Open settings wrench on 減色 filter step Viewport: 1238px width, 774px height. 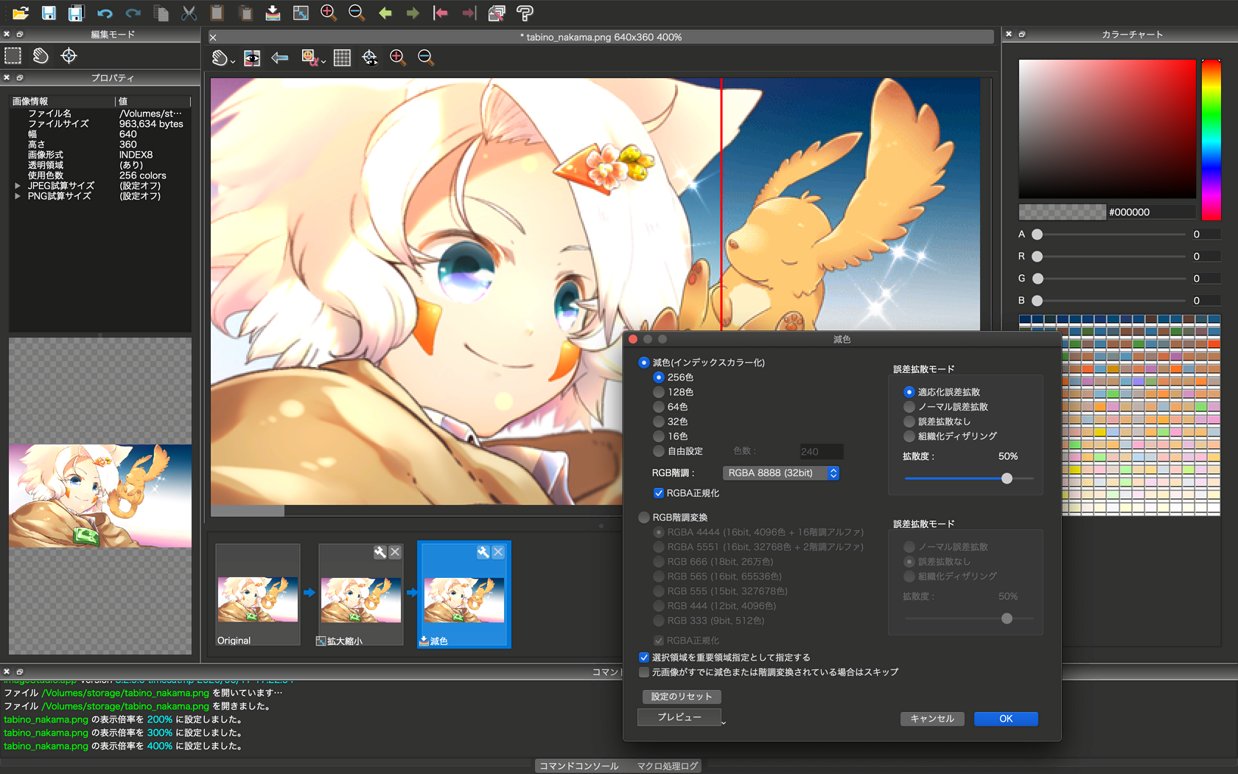[x=483, y=552]
